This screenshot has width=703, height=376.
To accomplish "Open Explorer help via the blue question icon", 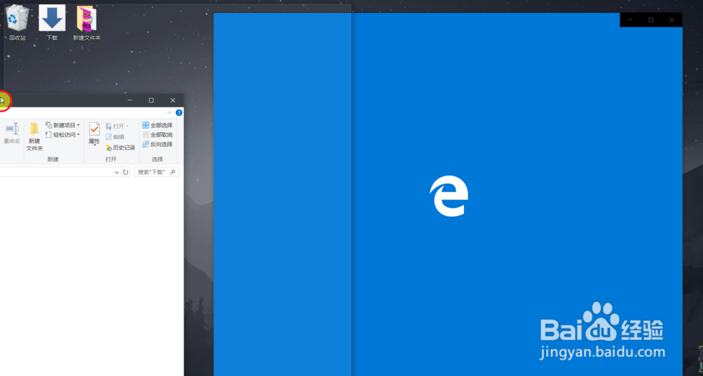I will tap(179, 112).
